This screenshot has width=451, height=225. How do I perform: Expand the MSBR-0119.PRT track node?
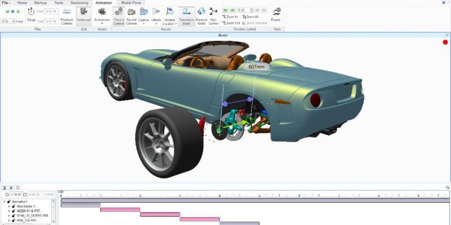click(x=9, y=211)
